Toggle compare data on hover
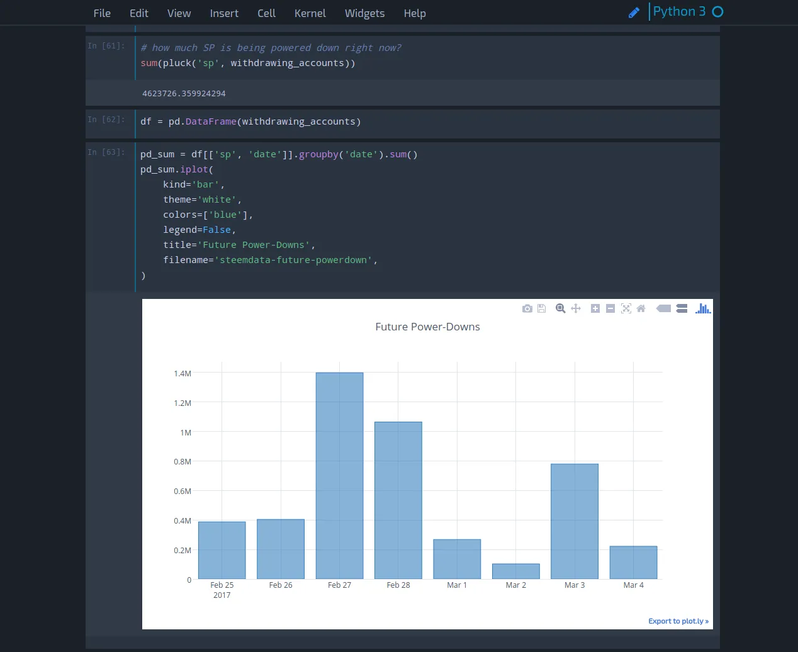Viewport: 798px width, 652px height. [682, 308]
